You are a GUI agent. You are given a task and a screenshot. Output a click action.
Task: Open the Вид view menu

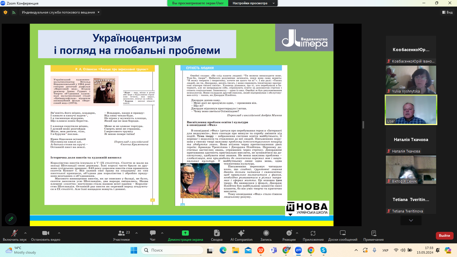(447, 12)
